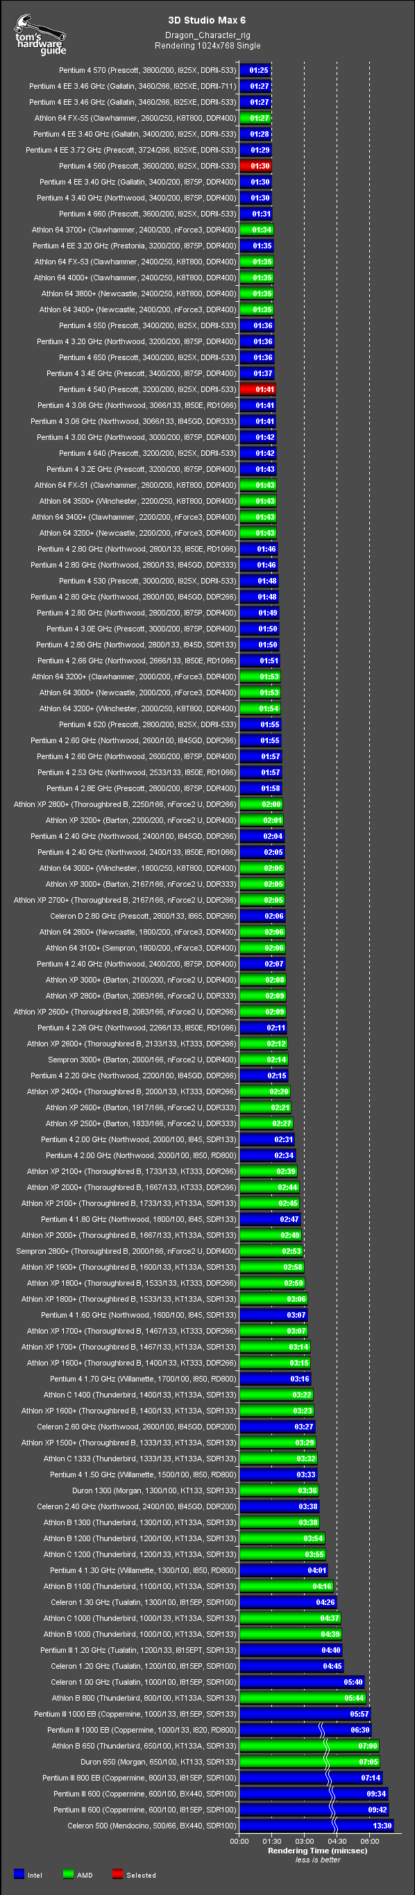Click the Celeron 1.00 GHz (Tualatin) label
Screen dimensions: 415x1895
[x=144, y=1683]
